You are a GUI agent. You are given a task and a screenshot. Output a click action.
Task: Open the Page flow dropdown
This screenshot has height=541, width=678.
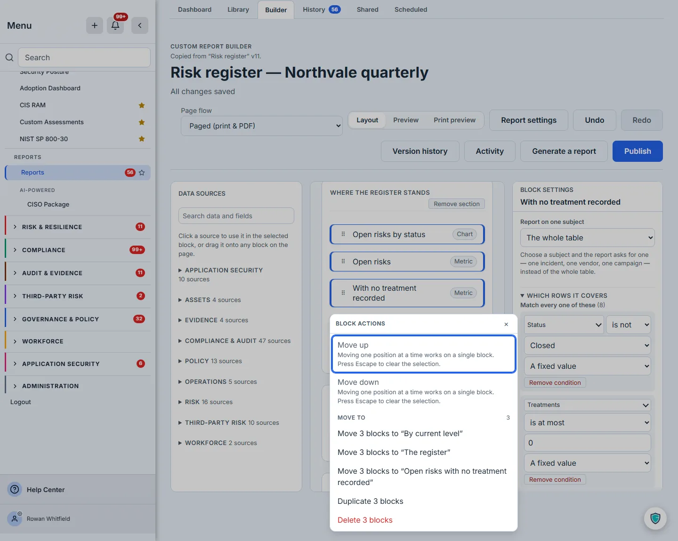coord(262,126)
